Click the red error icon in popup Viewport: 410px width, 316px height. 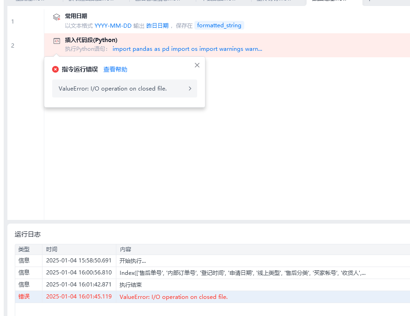coord(55,69)
